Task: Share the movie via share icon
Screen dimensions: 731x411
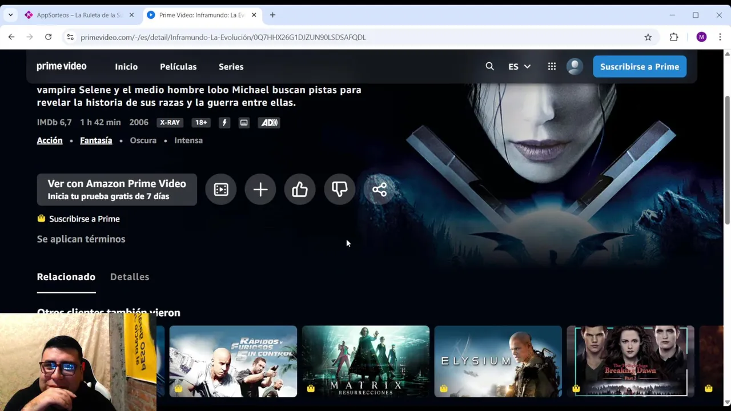Action: click(379, 190)
